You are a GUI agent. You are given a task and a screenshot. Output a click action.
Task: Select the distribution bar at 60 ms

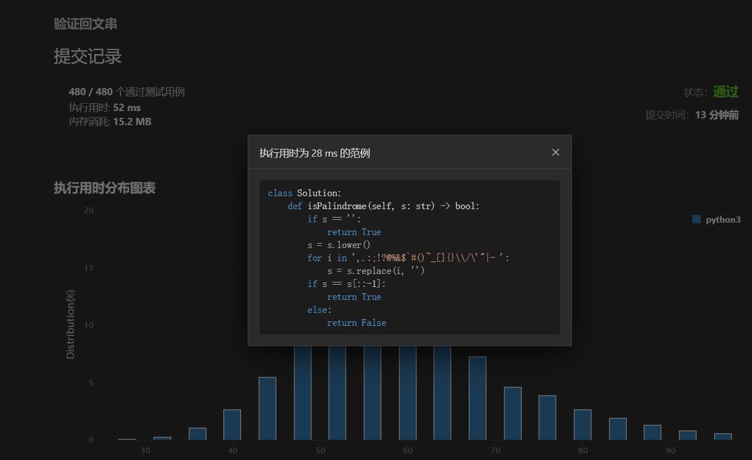[x=408, y=393]
